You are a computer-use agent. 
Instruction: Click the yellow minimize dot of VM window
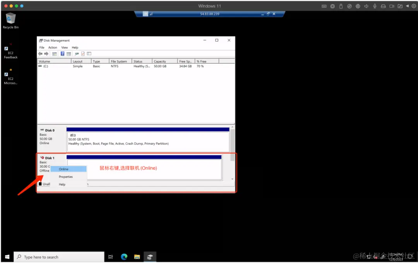point(11,6)
